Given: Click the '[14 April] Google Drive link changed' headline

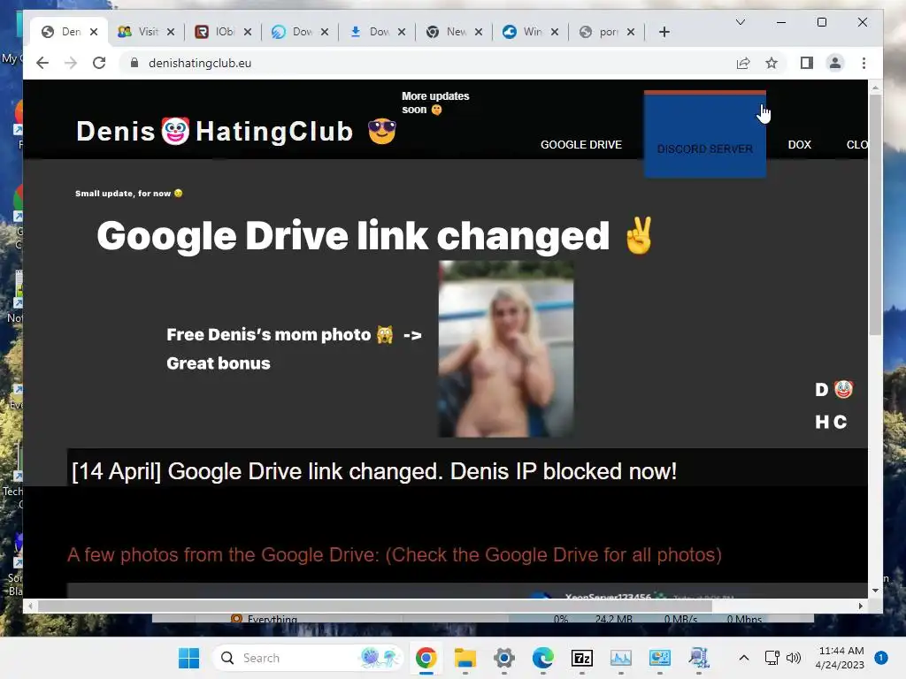Looking at the screenshot, I should click(374, 471).
